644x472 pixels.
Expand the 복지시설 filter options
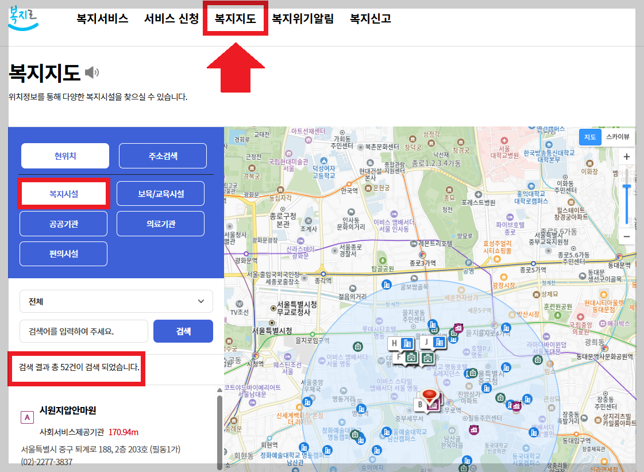click(63, 194)
